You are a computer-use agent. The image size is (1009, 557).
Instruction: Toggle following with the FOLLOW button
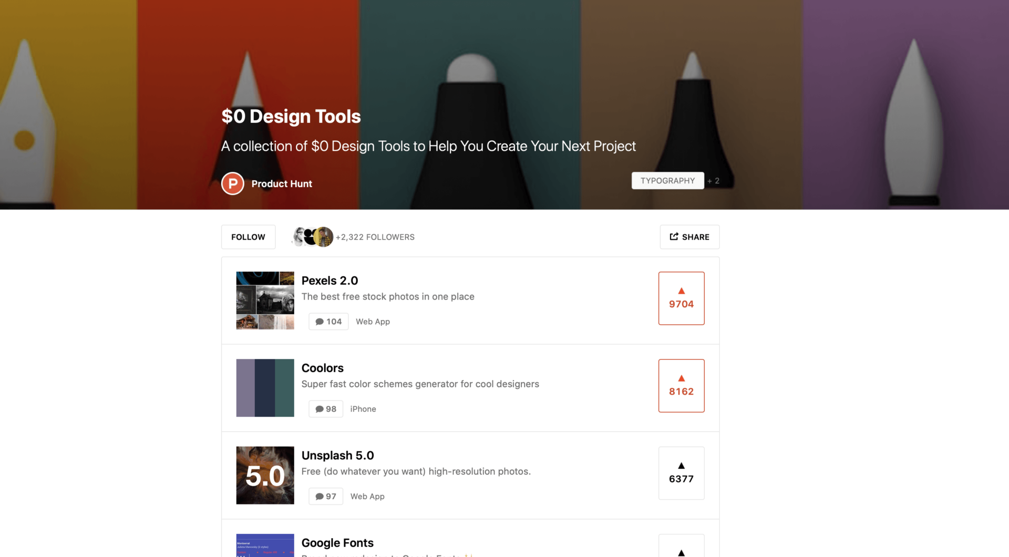248,236
